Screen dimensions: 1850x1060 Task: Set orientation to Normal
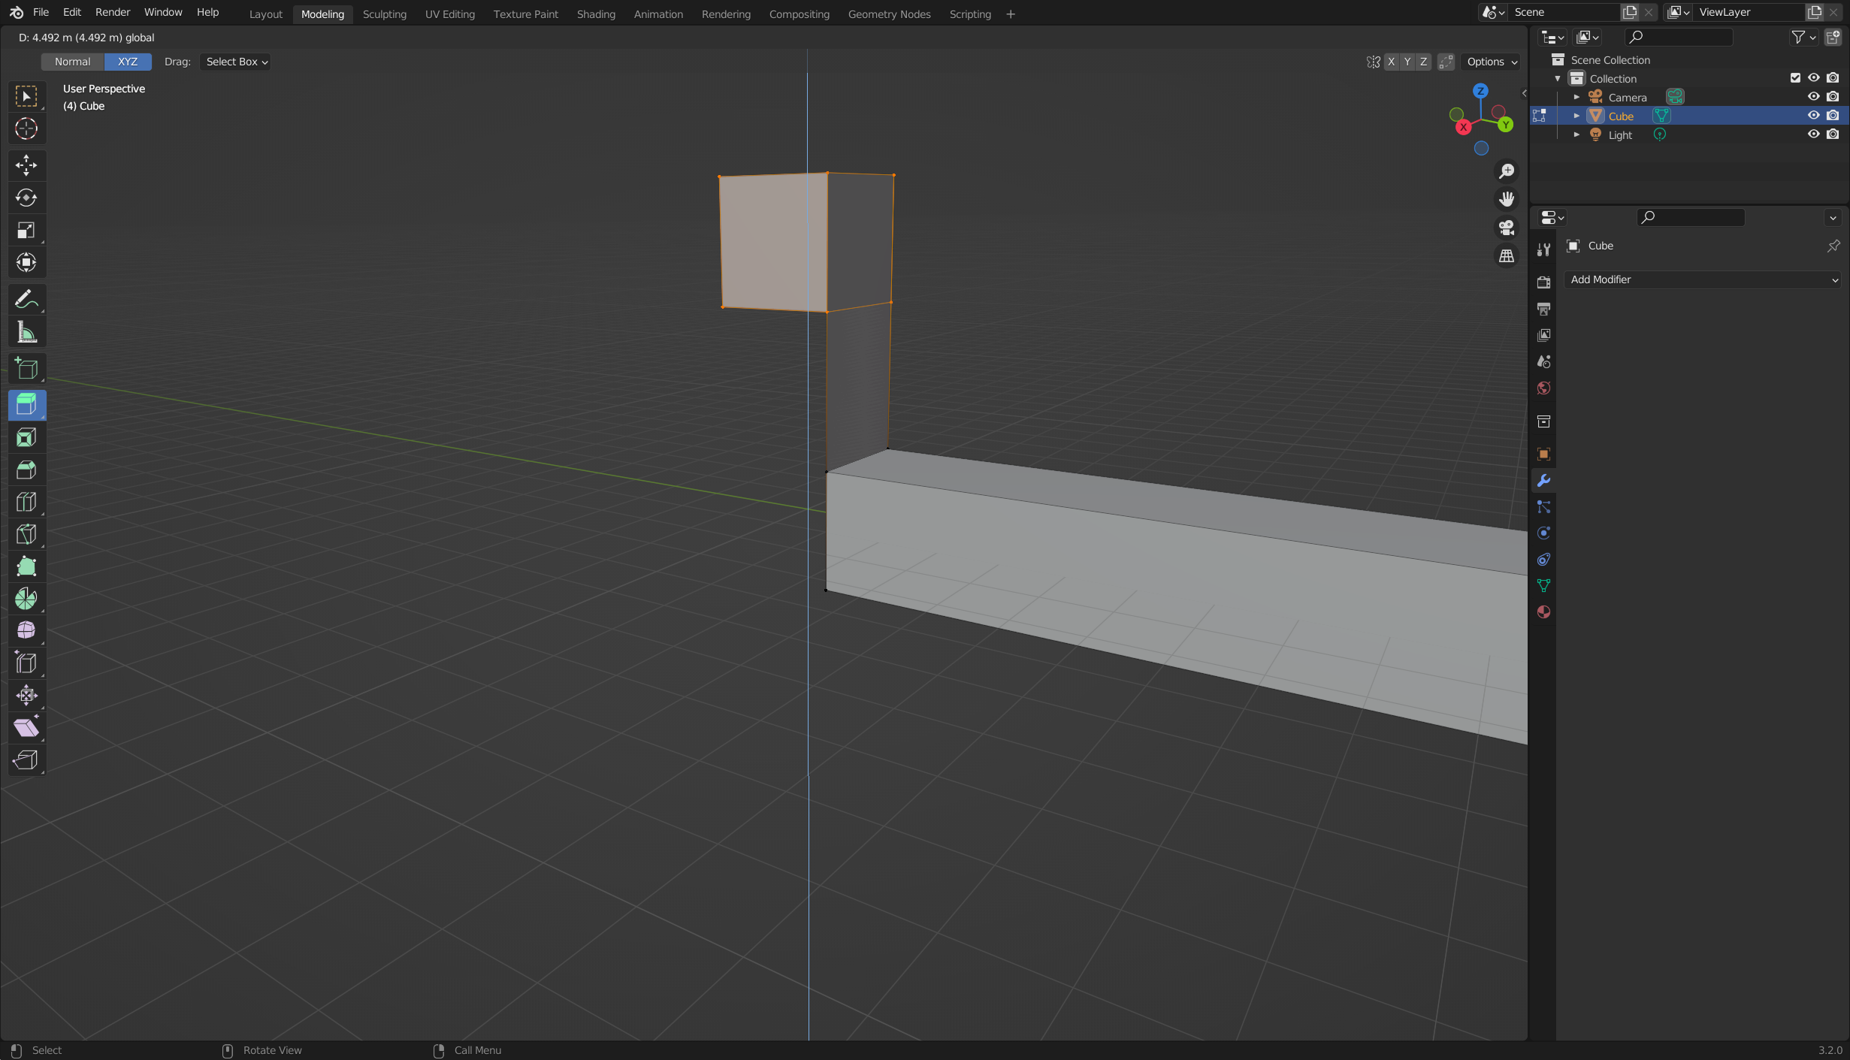coord(72,62)
